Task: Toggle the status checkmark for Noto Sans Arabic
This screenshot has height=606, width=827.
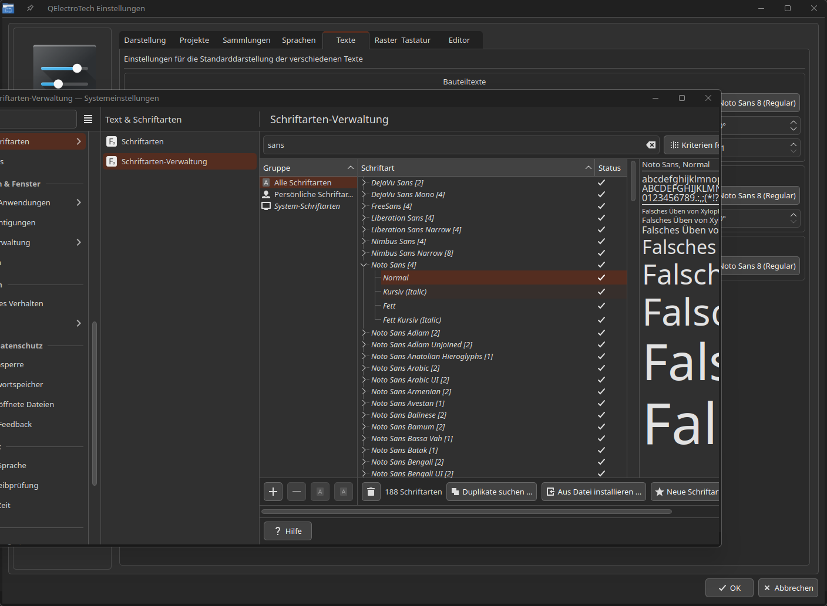Action: (601, 368)
